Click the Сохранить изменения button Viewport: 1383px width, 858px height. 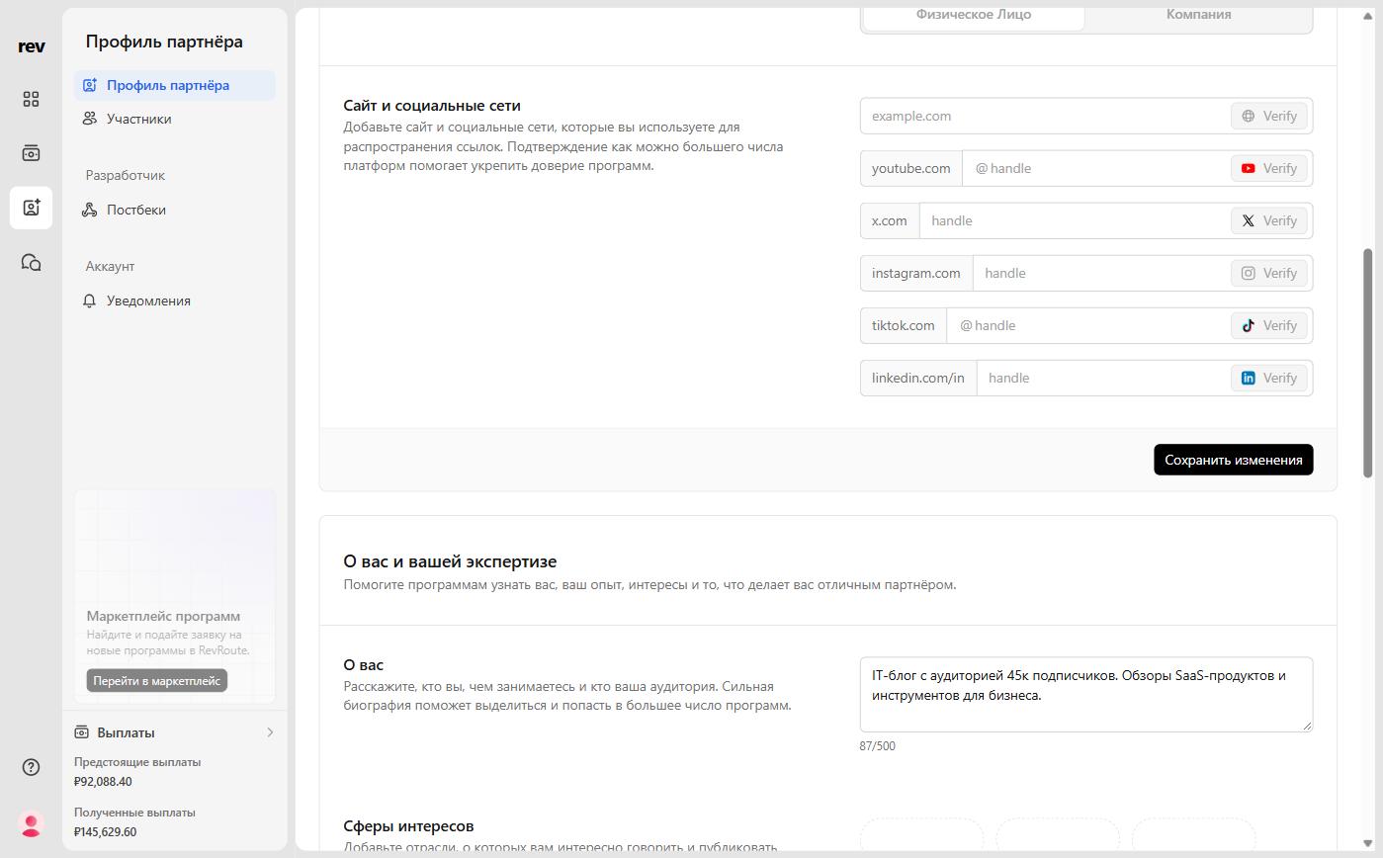[x=1234, y=460]
